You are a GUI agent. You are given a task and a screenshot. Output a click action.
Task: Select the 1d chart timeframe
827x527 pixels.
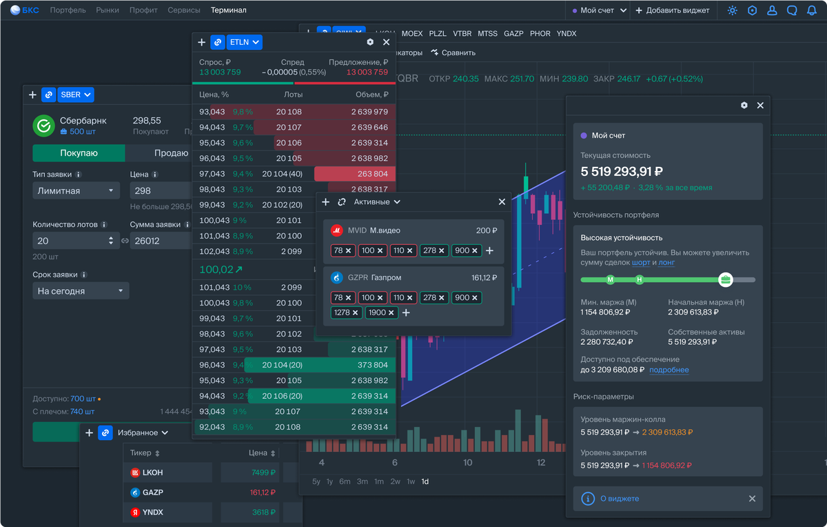point(425,481)
